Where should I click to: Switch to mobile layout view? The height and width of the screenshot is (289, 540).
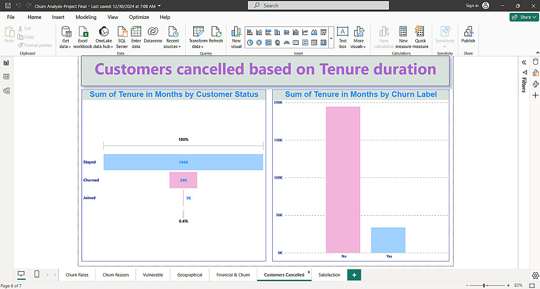click(x=37, y=274)
